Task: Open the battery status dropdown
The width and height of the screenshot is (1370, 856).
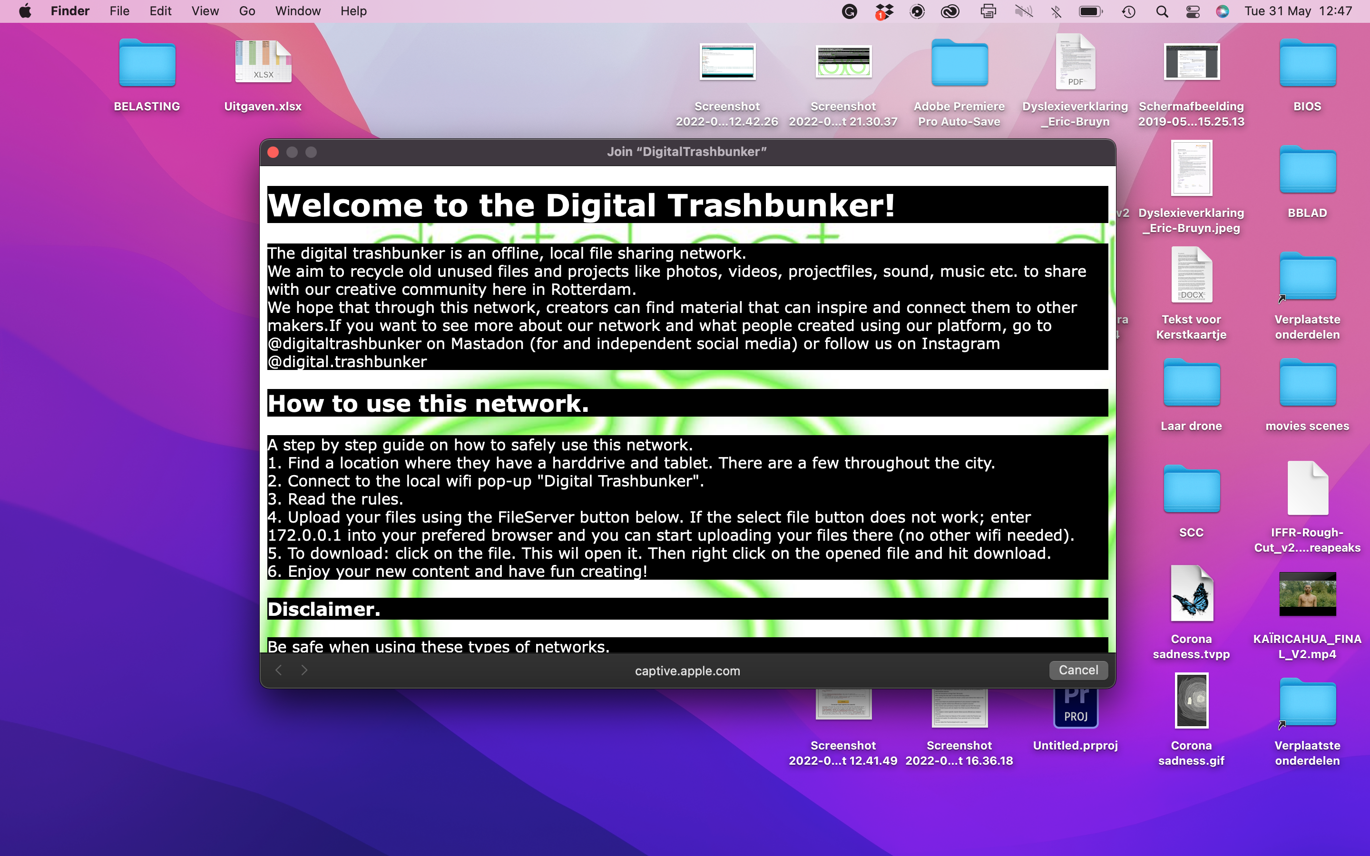Action: tap(1090, 11)
